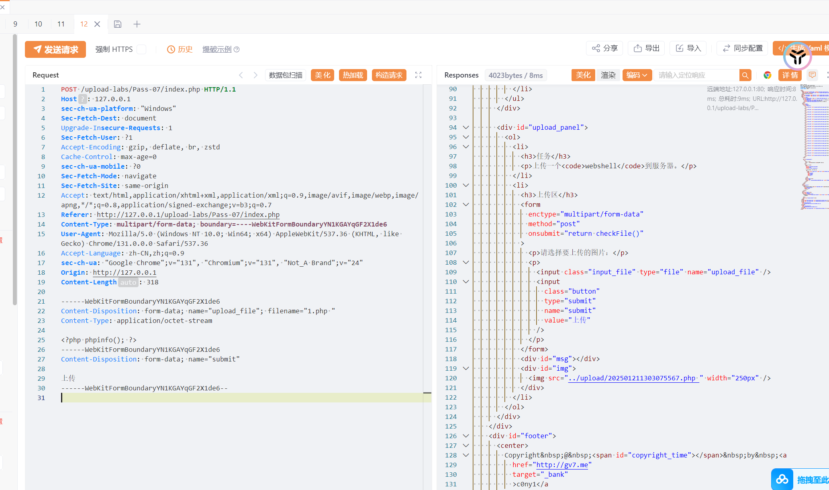829x490 pixels.
Task: Switch to tab 10
Action: [x=38, y=24]
